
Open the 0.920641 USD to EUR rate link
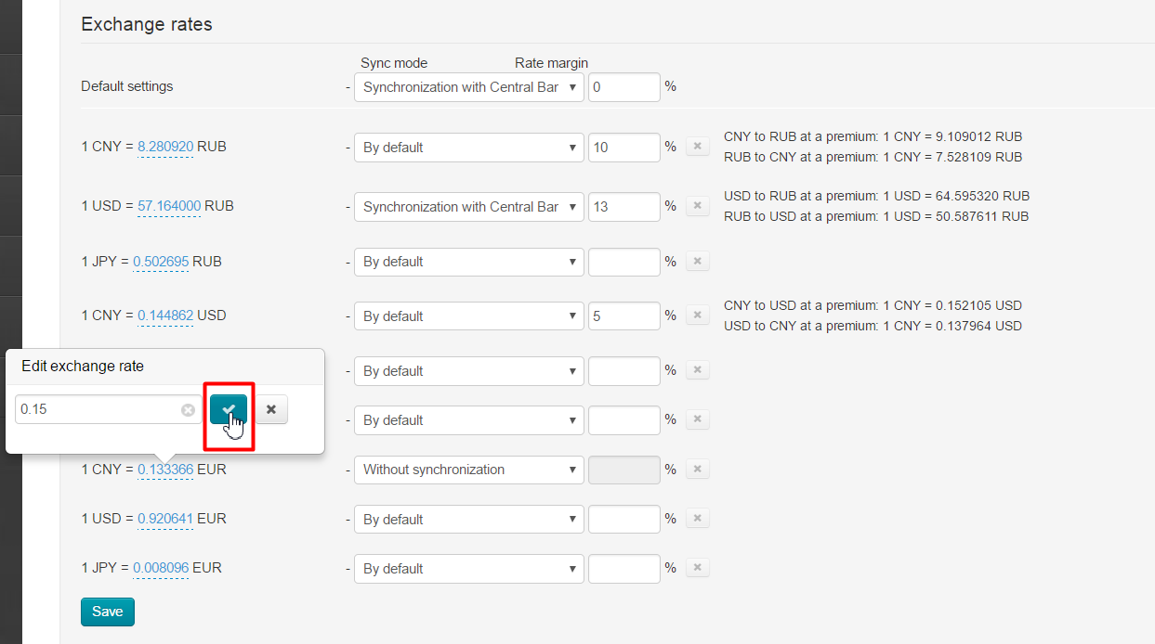click(x=165, y=519)
